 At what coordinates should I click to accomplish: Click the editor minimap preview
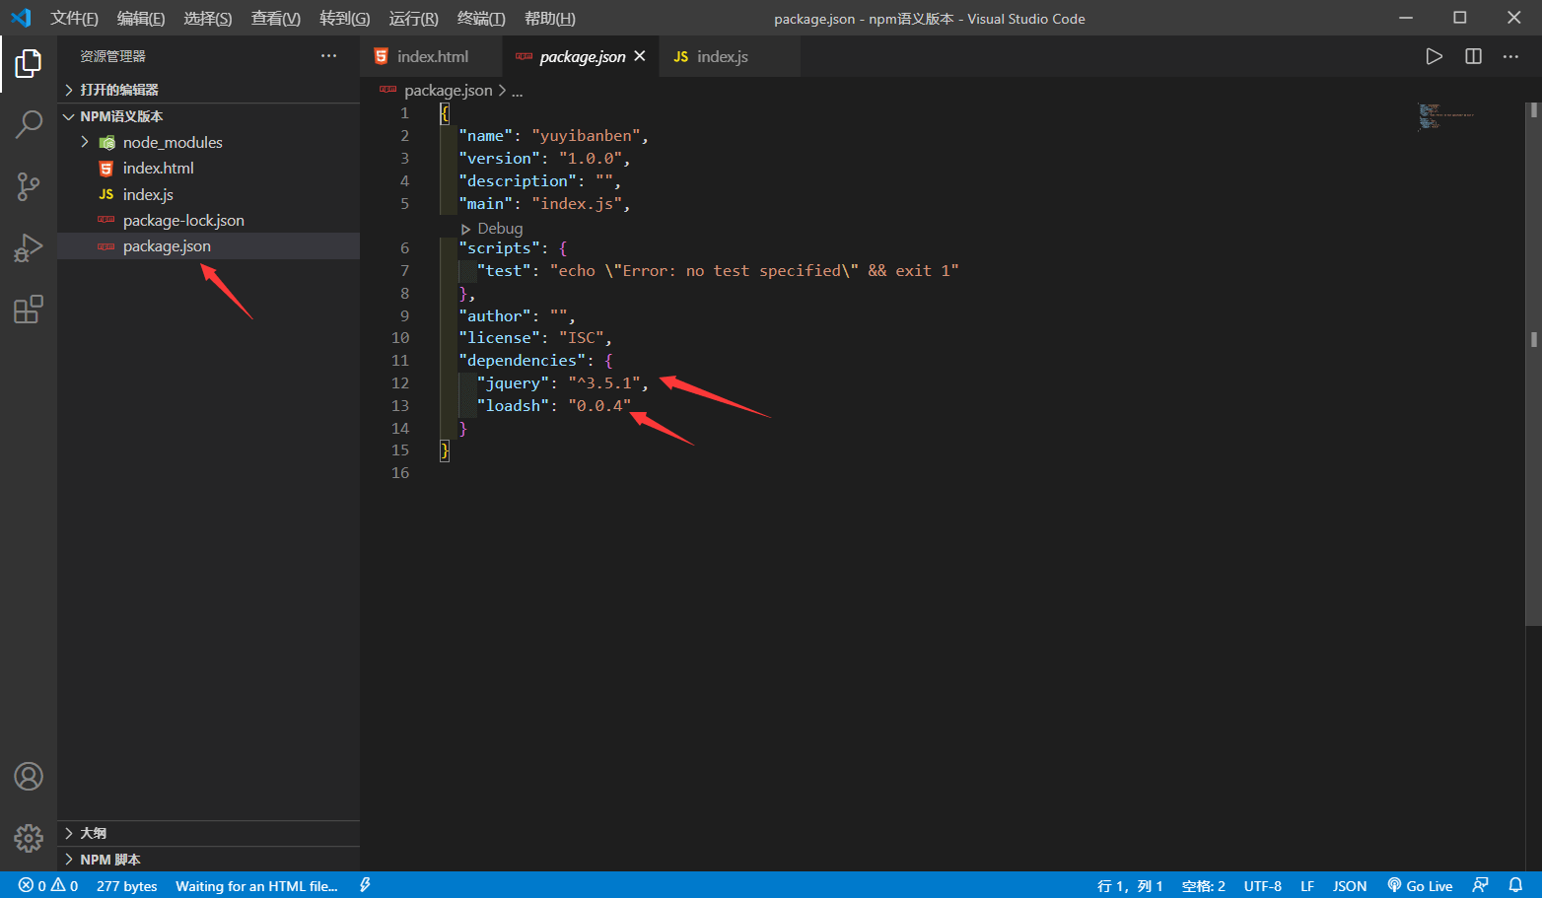click(1445, 116)
